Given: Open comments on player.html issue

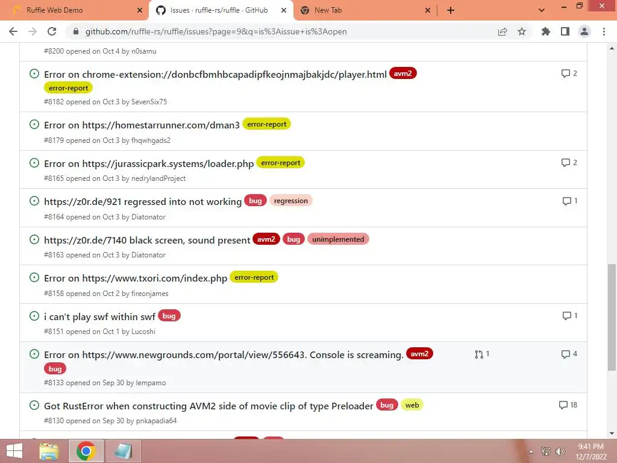Looking at the screenshot, I should (569, 73).
